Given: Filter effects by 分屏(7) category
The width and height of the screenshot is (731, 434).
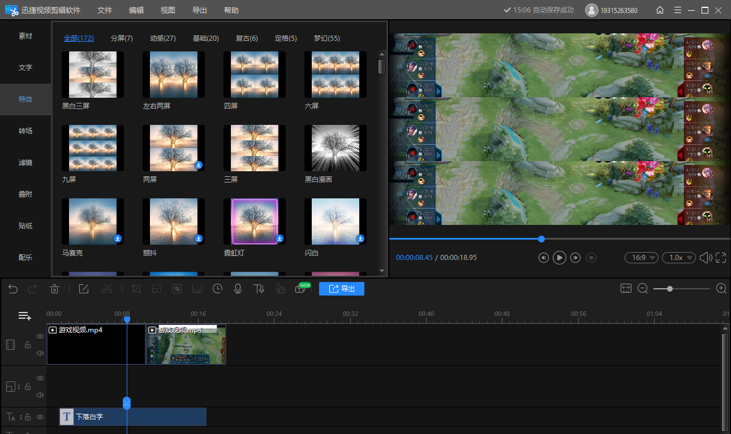Looking at the screenshot, I should [x=122, y=38].
